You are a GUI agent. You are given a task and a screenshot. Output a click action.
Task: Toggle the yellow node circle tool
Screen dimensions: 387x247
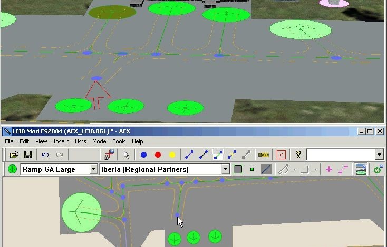[x=172, y=155]
